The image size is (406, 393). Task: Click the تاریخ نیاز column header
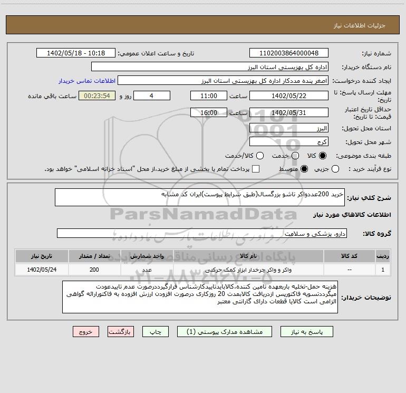42,256
